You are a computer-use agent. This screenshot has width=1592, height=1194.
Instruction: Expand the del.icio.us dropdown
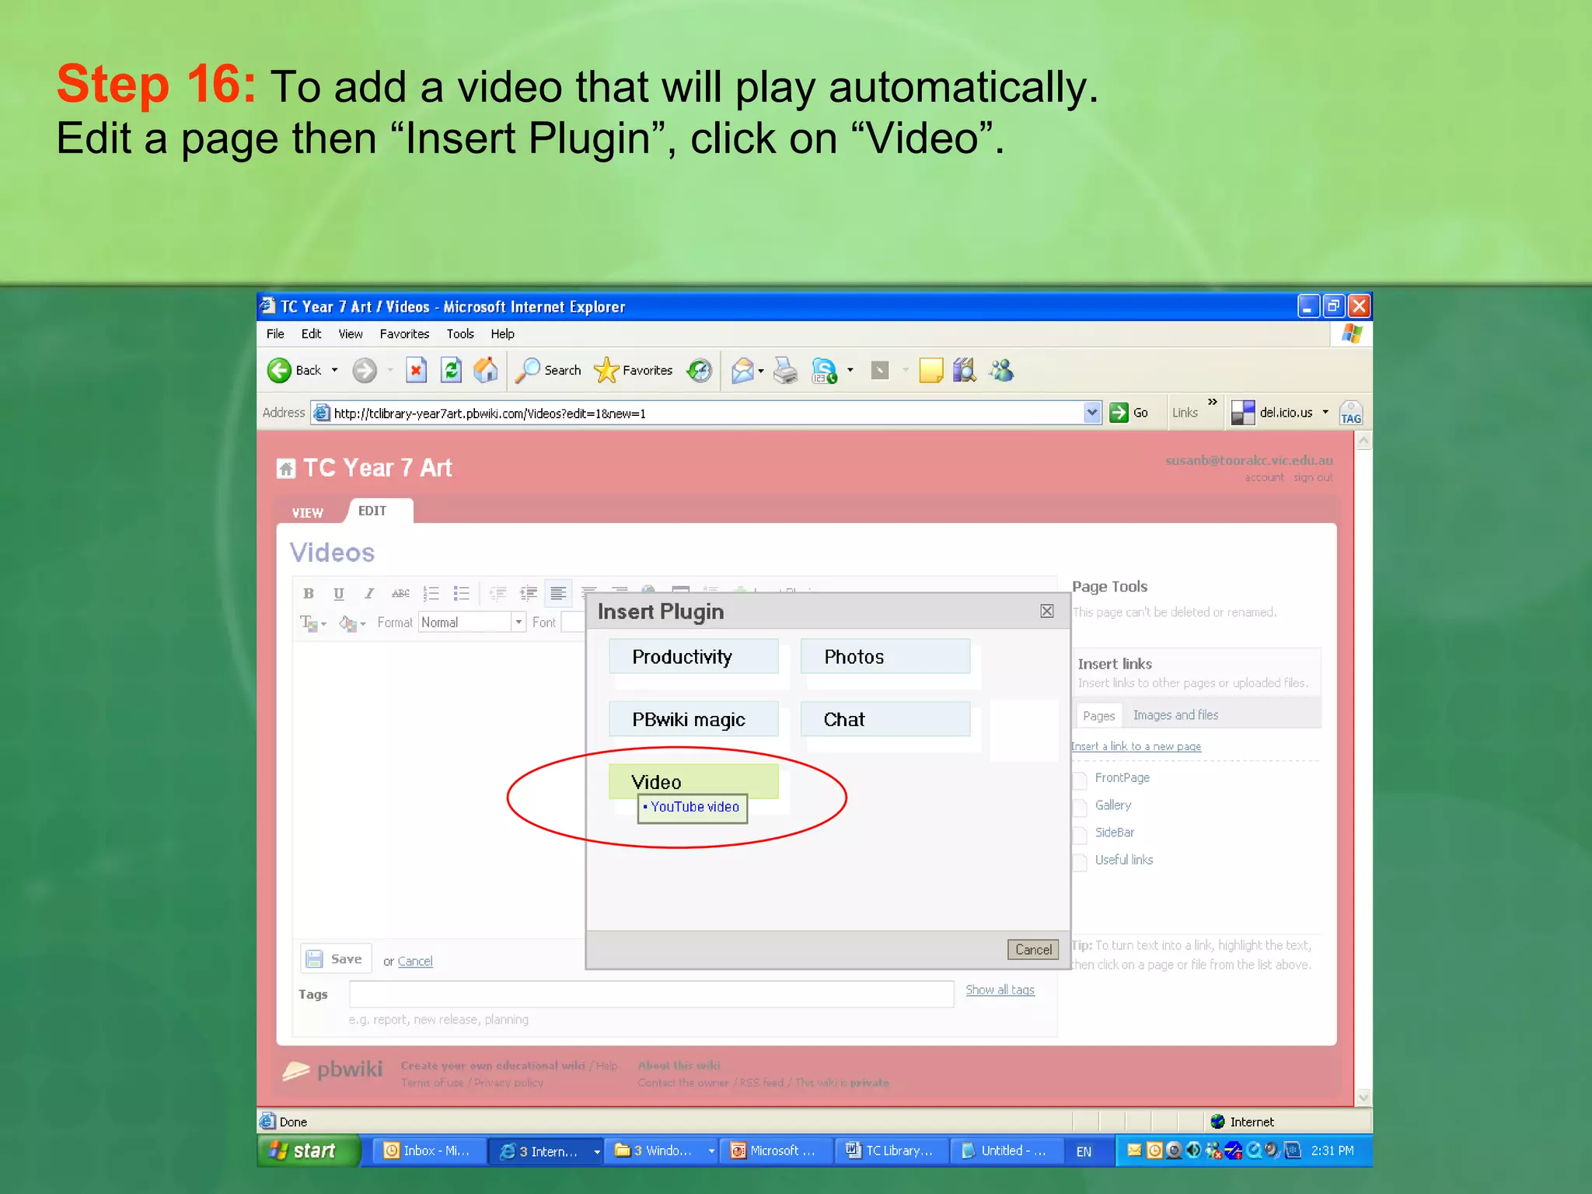click(x=1325, y=413)
